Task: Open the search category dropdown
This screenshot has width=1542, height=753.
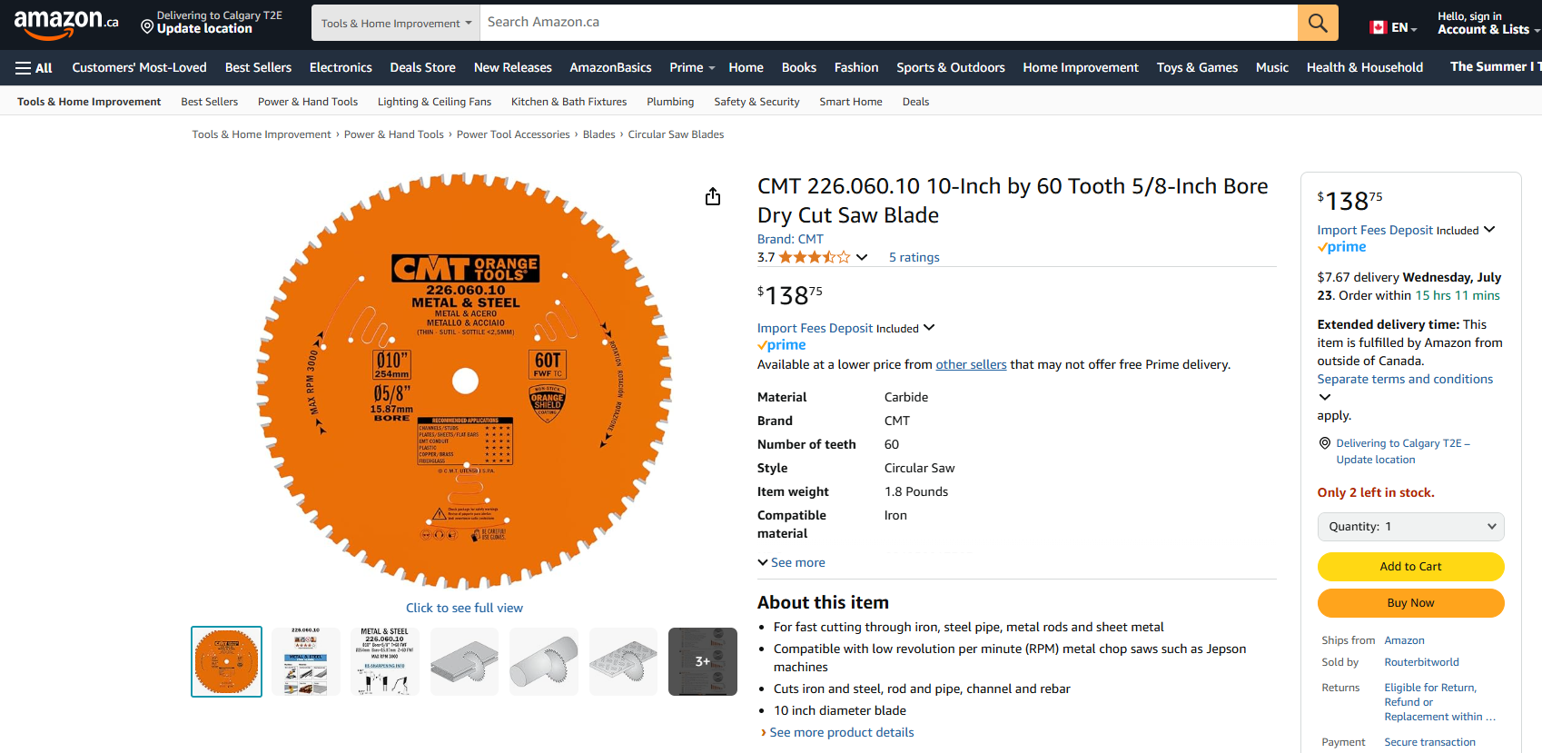Action: tap(396, 24)
